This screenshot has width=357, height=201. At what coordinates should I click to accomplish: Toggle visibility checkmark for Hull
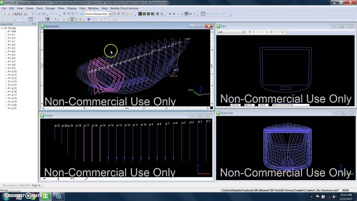point(9,31)
